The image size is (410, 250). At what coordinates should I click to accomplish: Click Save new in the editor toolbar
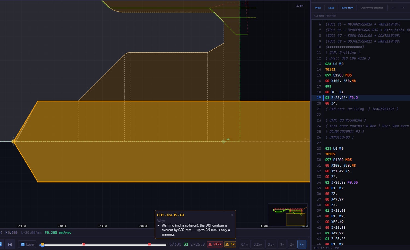(347, 8)
